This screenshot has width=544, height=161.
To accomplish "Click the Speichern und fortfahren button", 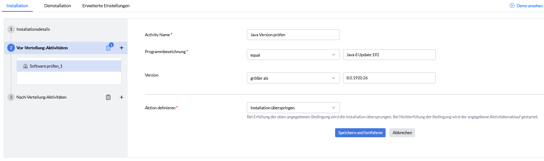I will tap(360, 133).
